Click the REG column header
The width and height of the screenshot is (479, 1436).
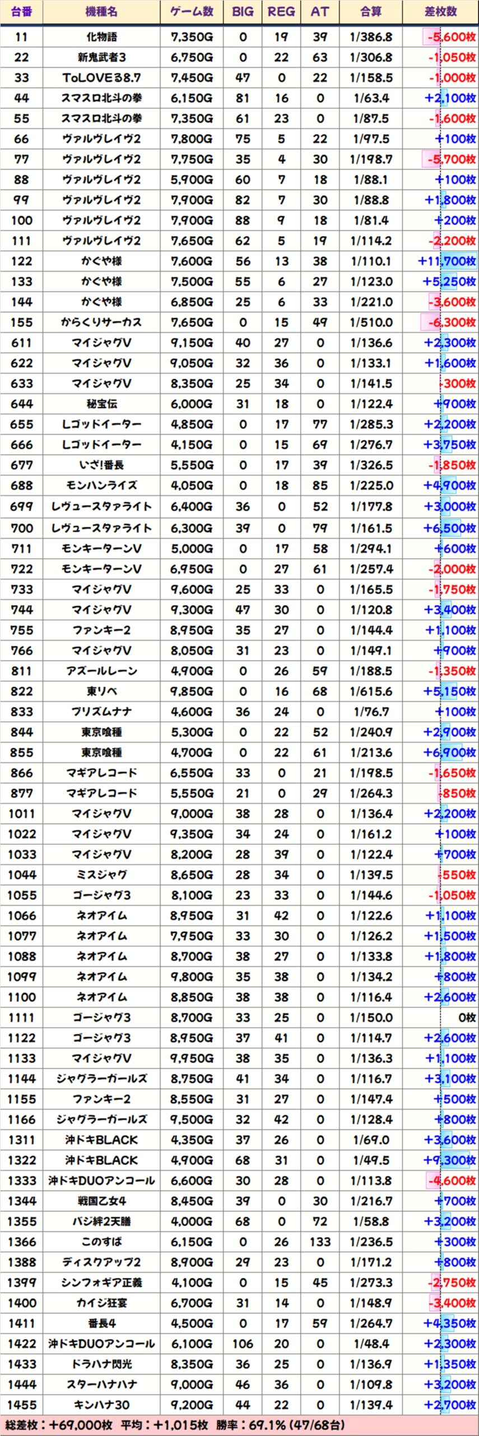(281, 12)
